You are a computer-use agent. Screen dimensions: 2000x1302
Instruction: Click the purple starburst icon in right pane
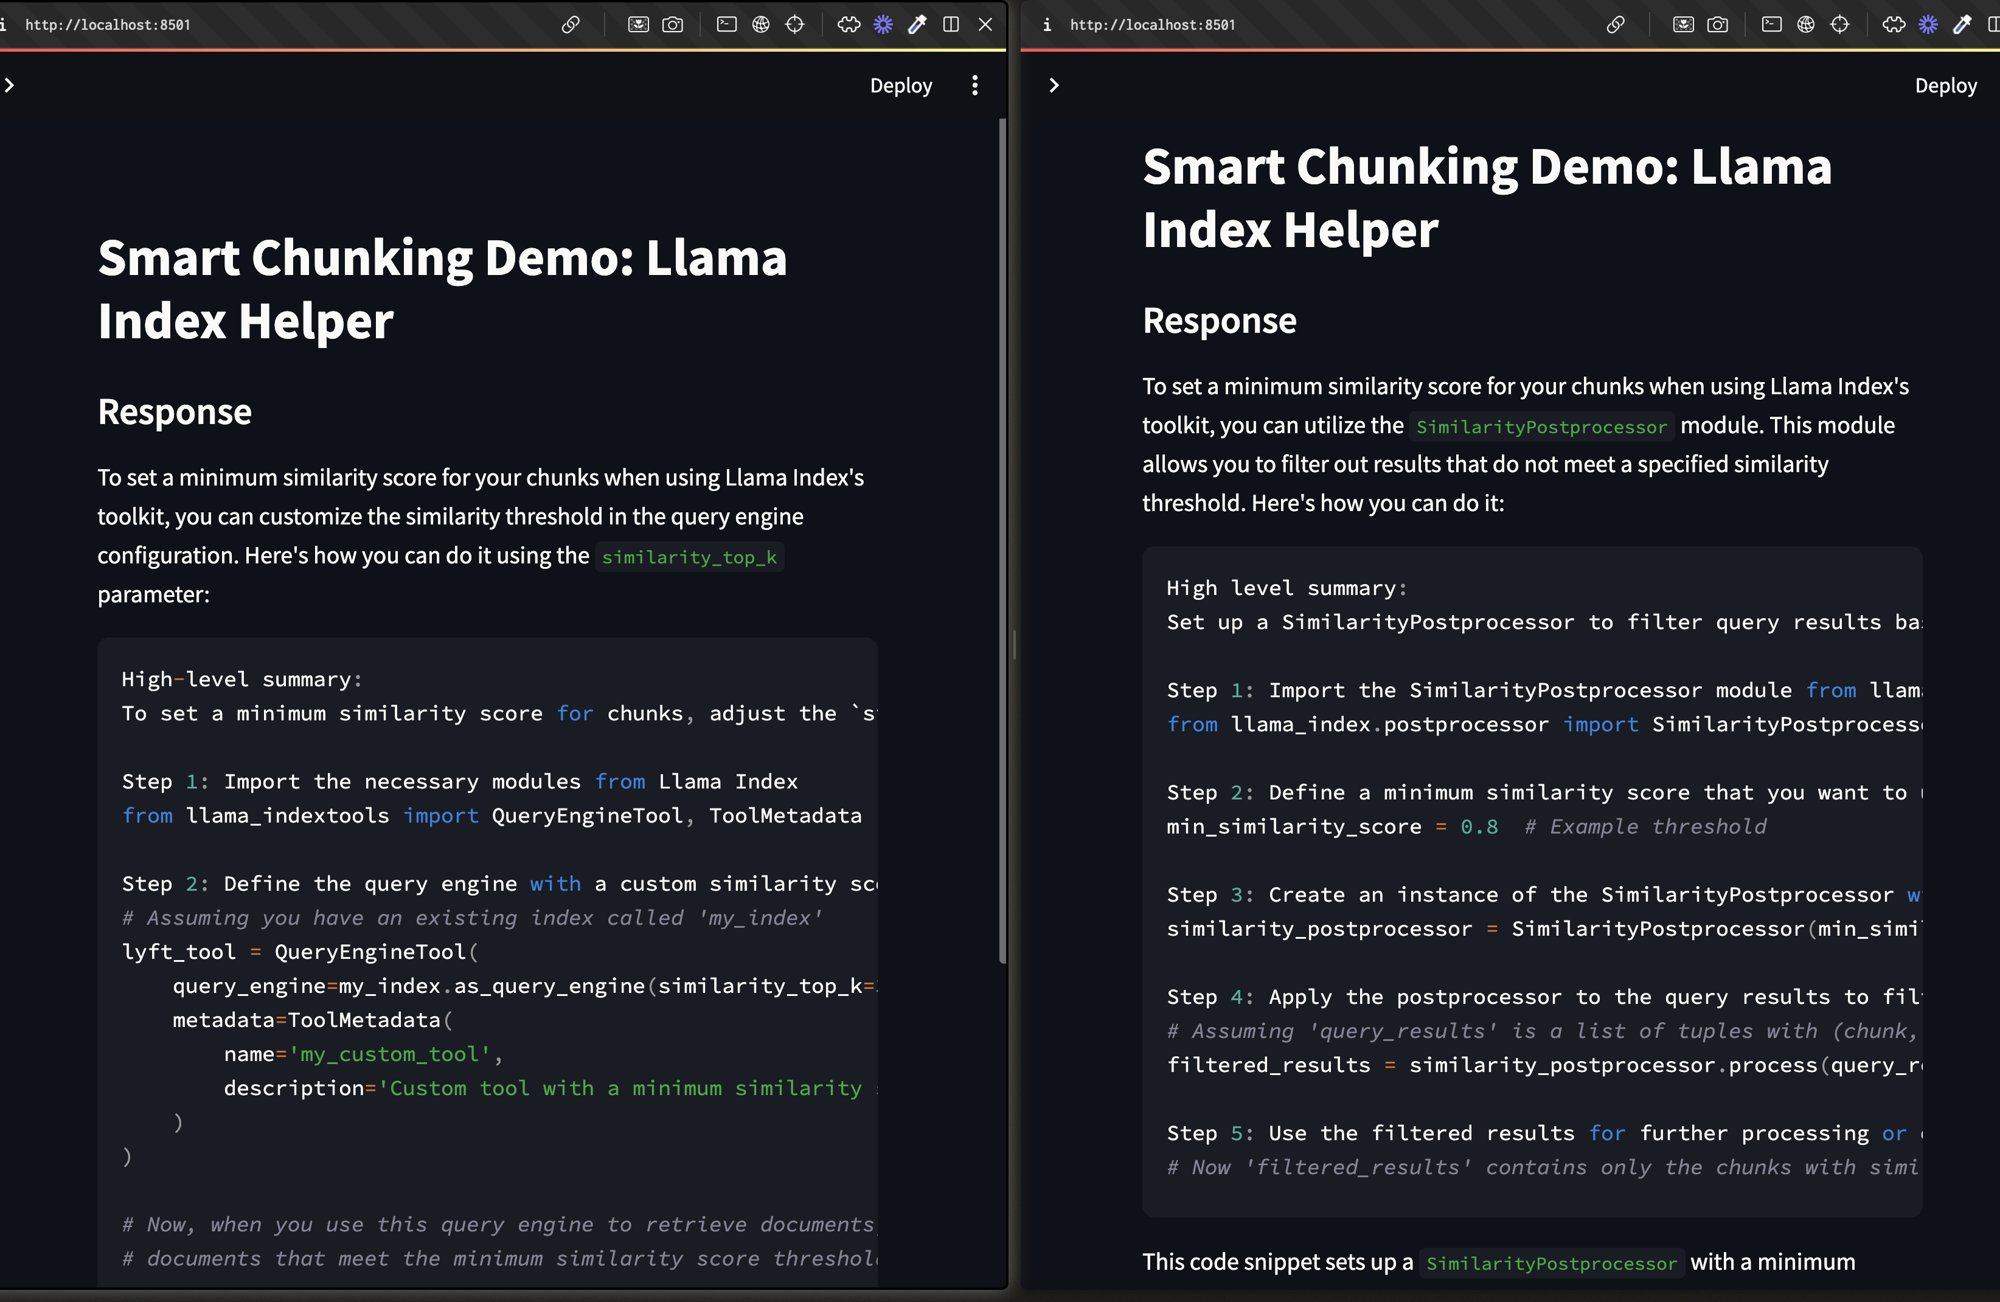1928,24
